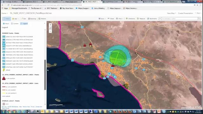Open the map Bookmarks list

click(x=152, y=19)
